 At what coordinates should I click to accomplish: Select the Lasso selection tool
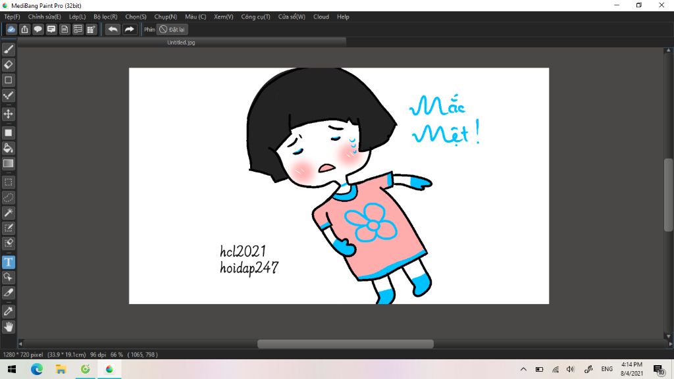pos(8,197)
